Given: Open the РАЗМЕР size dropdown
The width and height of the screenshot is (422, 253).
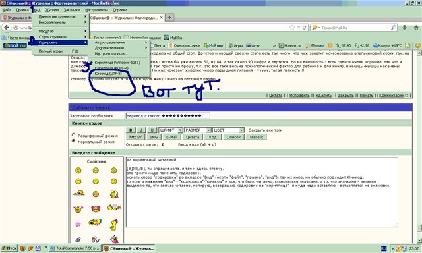Looking at the screenshot, I should click(x=198, y=130).
